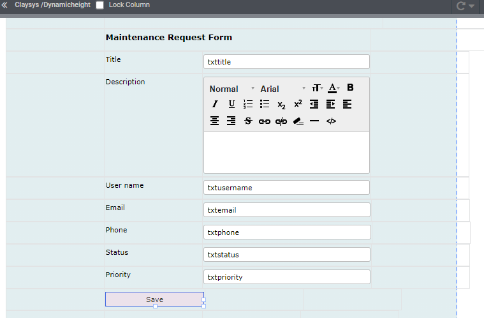484x318 pixels.
Task: Open the Normal paragraph format dropdown
Action: (x=232, y=89)
